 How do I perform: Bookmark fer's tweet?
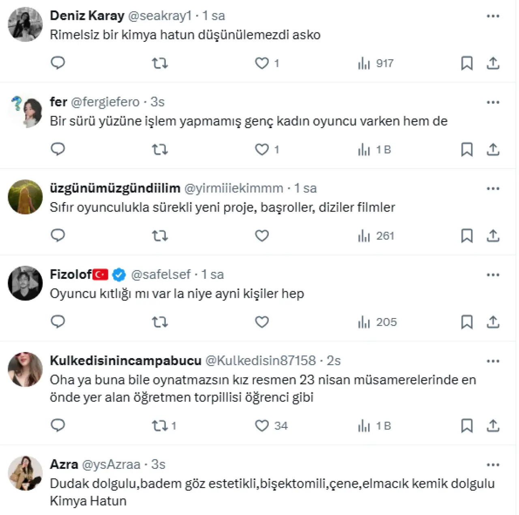tap(467, 150)
